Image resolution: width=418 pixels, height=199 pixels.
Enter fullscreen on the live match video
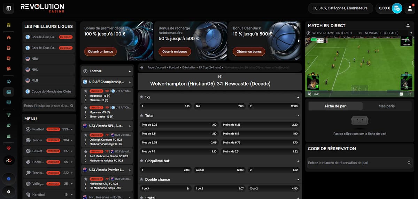410,94
